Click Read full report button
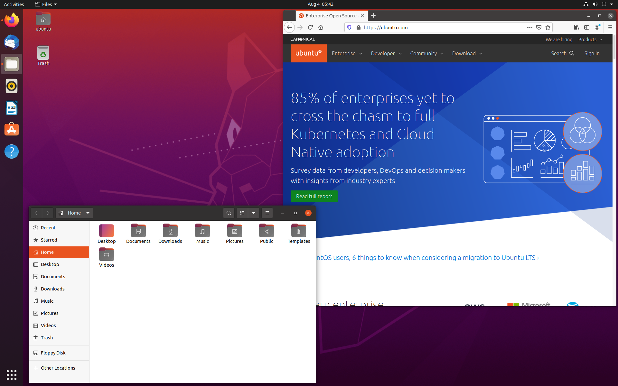 pos(314,196)
